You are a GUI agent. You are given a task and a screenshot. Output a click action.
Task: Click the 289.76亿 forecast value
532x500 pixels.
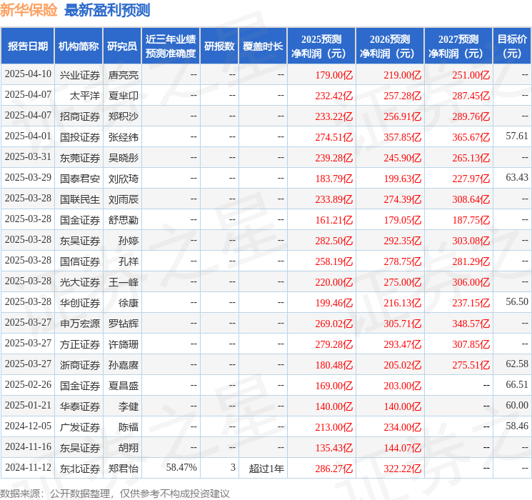(x=471, y=116)
